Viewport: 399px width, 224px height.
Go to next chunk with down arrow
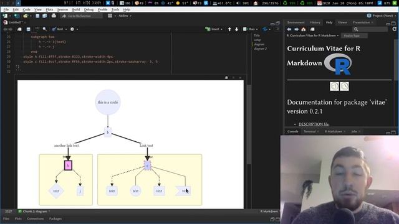pos(237,29)
